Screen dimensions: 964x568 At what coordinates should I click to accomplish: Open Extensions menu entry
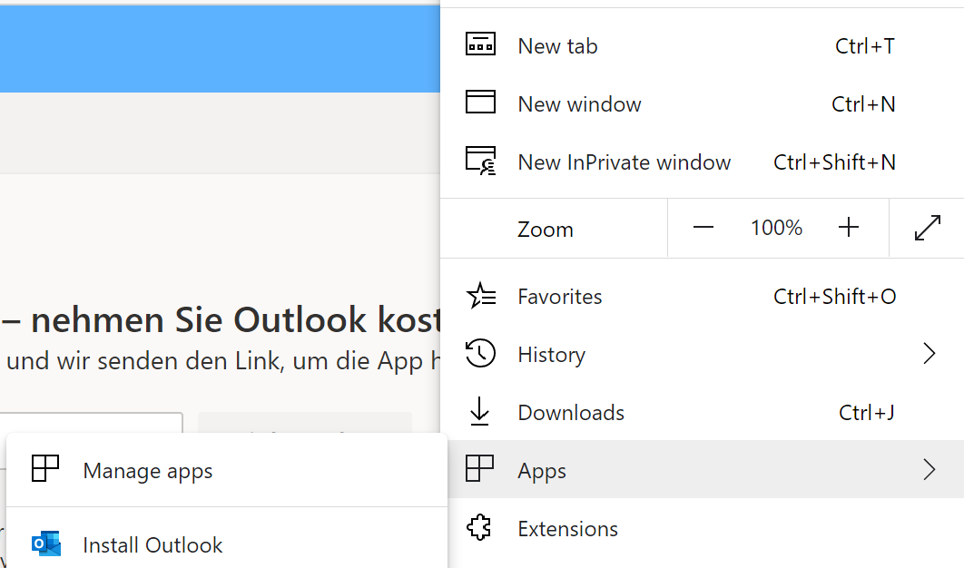tap(702, 528)
